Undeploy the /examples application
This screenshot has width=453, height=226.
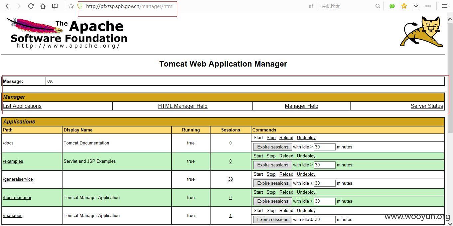click(306, 156)
